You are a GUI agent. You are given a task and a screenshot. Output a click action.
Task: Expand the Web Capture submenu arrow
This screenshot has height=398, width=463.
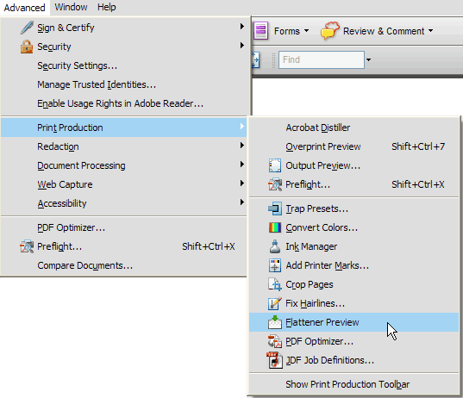[241, 183]
